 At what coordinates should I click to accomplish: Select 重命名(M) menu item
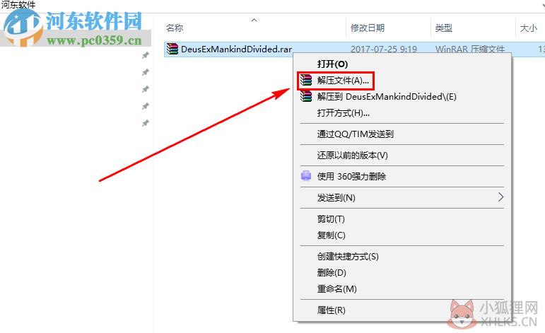pyautogui.click(x=336, y=289)
